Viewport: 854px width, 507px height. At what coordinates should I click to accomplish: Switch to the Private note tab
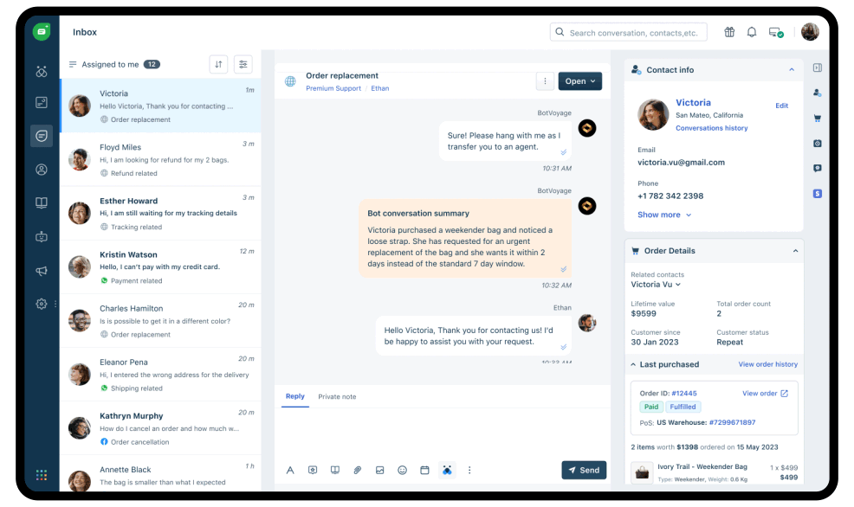[337, 396]
